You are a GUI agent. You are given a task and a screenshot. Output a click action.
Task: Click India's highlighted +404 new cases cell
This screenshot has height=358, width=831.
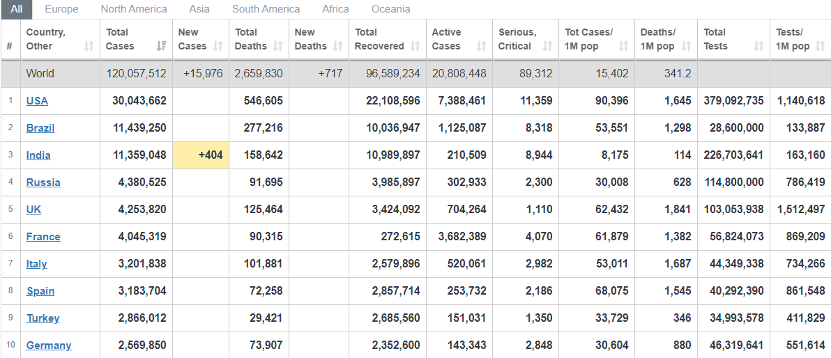point(201,155)
